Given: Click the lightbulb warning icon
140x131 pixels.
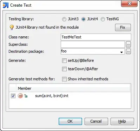Looking at the screenshot, I should 12,28.
